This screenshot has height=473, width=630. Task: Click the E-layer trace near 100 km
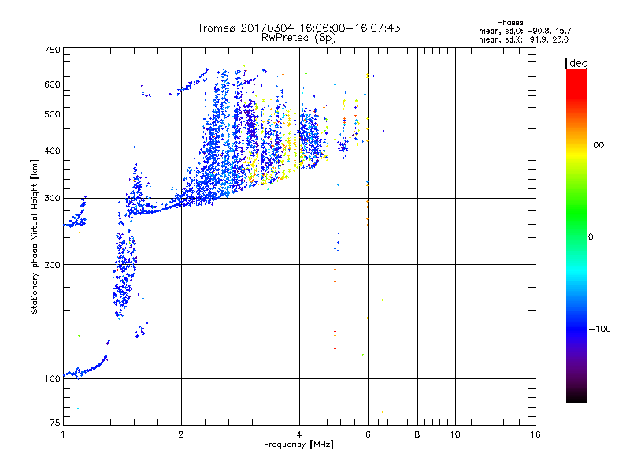(x=87, y=369)
